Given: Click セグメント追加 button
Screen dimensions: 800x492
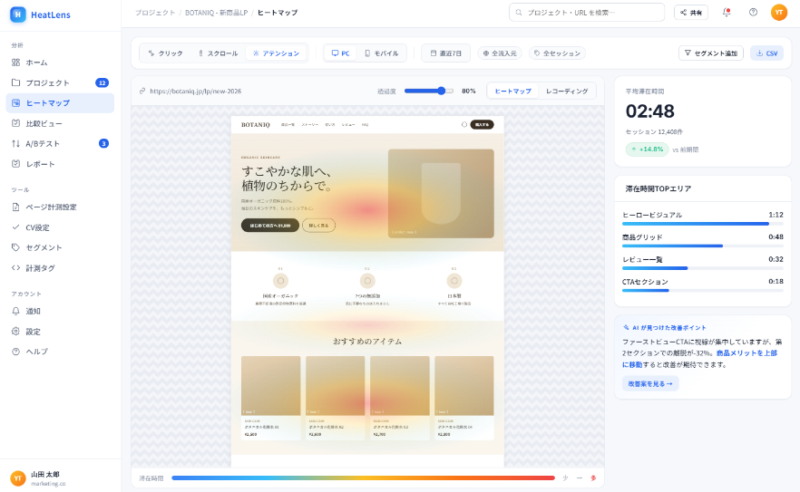Looking at the screenshot, I should 711,53.
